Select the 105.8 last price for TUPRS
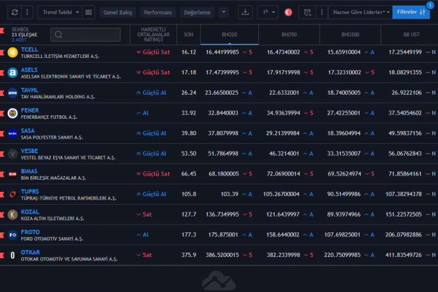 click(189, 194)
